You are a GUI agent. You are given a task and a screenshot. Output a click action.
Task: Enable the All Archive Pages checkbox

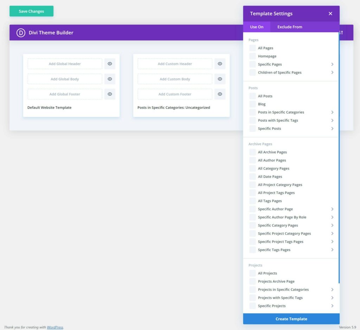(252, 152)
